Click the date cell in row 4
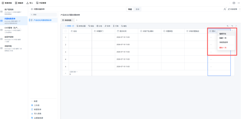This screenshot has width=241, height=119. [127, 59]
